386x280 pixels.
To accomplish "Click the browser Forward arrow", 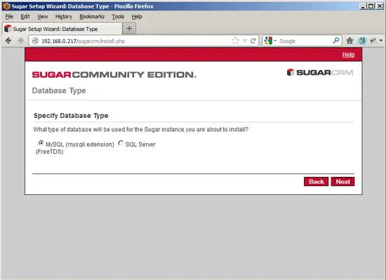I will (x=20, y=41).
